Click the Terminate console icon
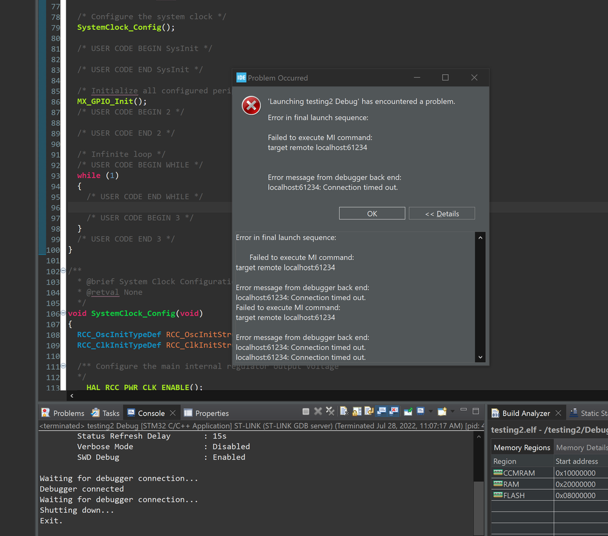This screenshot has width=608, height=536. (306, 412)
